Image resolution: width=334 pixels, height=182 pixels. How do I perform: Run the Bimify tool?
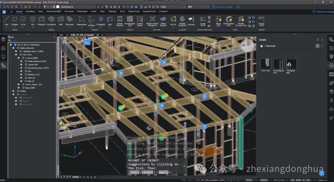tap(173, 21)
